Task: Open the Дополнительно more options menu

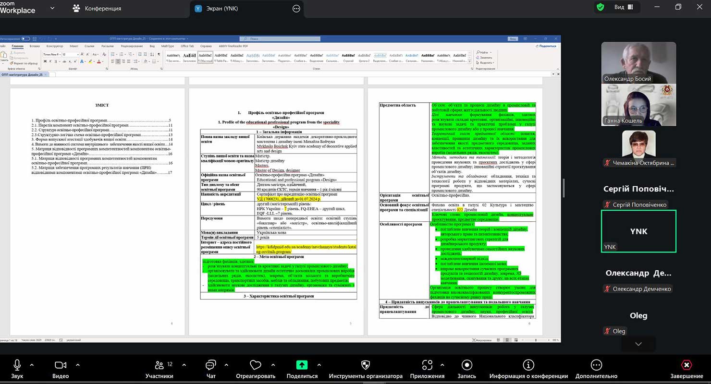Action: coord(596,365)
